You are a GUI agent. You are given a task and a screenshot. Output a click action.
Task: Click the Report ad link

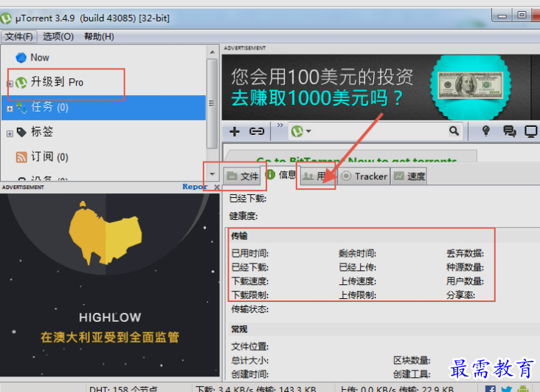(195, 187)
